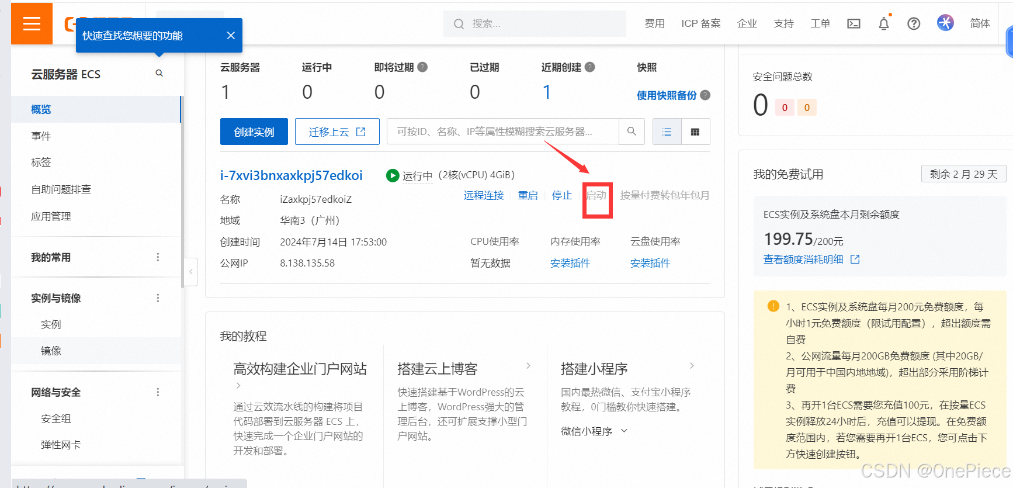Open 支持 in the top navigation

(784, 23)
